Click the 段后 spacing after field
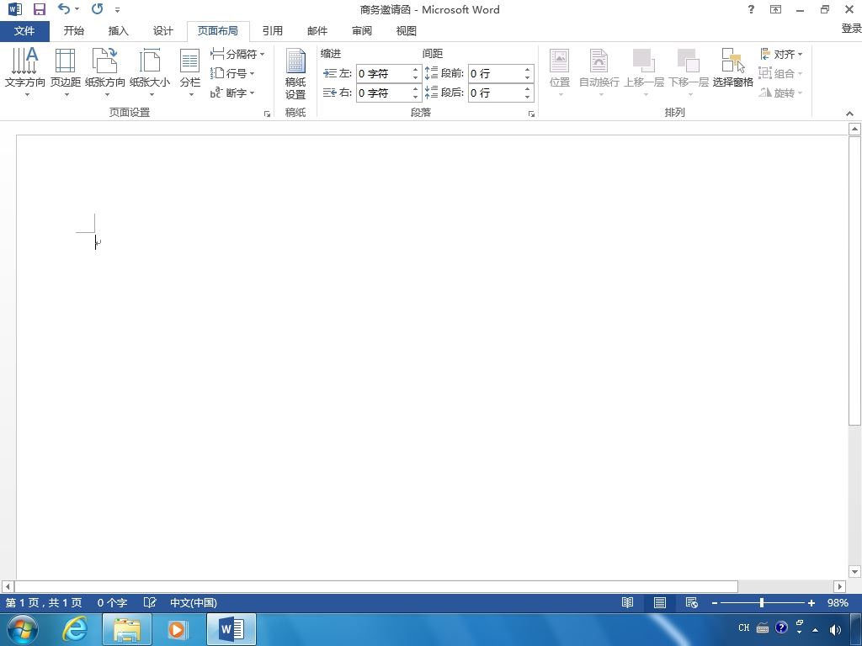This screenshot has height=646, width=862. (495, 93)
